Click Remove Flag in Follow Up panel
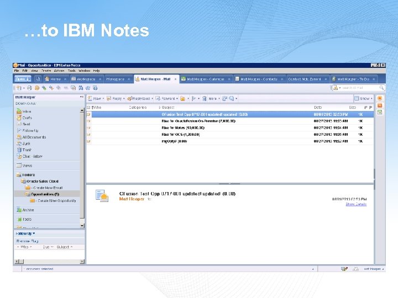Screen dimensions: 398x298 28,241
